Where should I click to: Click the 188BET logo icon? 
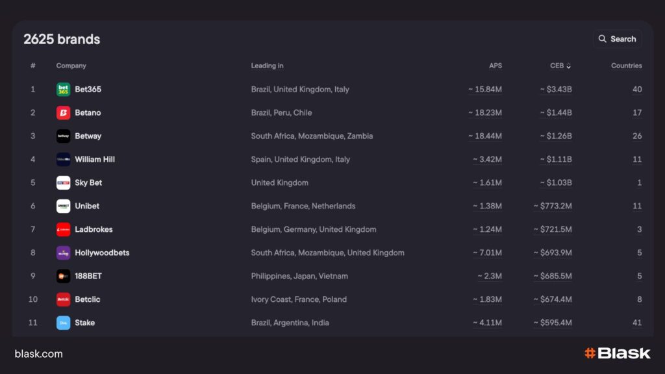(x=63, y=277)
